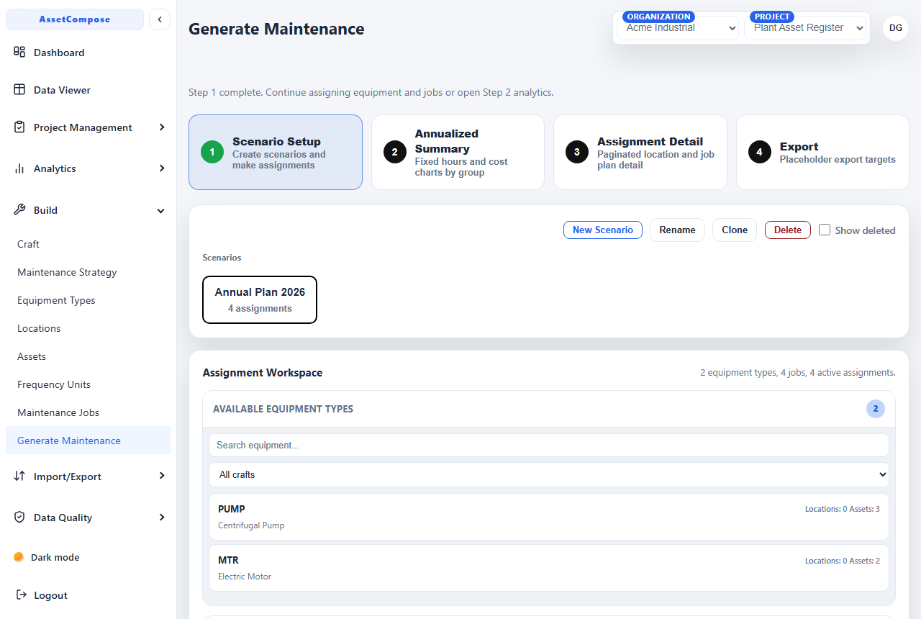Open Maintenance Jobs page
Screen dimensions: 921x619
coord(58,412)
